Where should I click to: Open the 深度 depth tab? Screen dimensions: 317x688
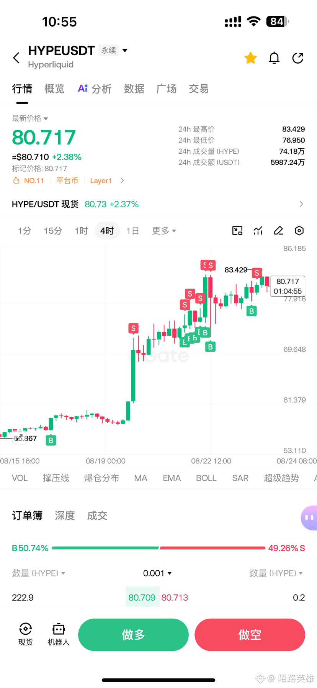tap(65, 516)
